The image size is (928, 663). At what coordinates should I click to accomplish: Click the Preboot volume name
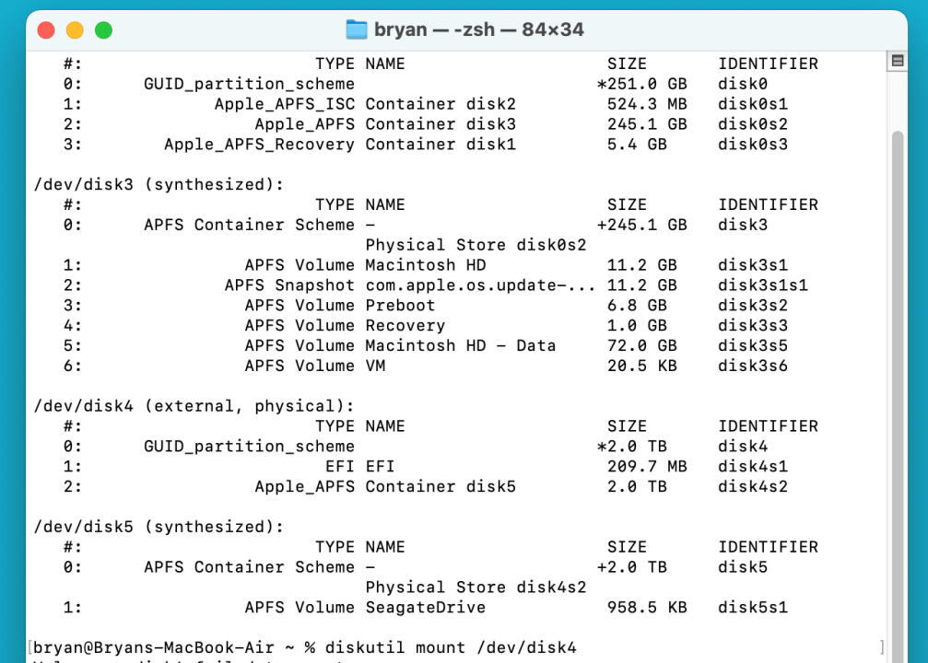coord(400,306)
